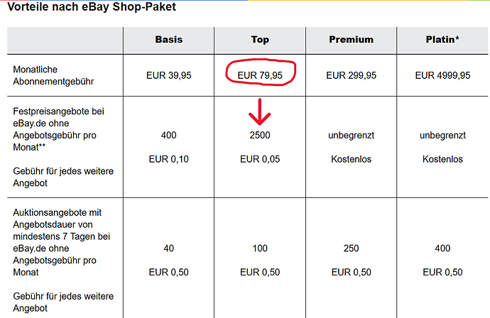The height and width of the screenshot is (318, 490).
Task: Click the red downward arrow annotation
Action: 260,112
